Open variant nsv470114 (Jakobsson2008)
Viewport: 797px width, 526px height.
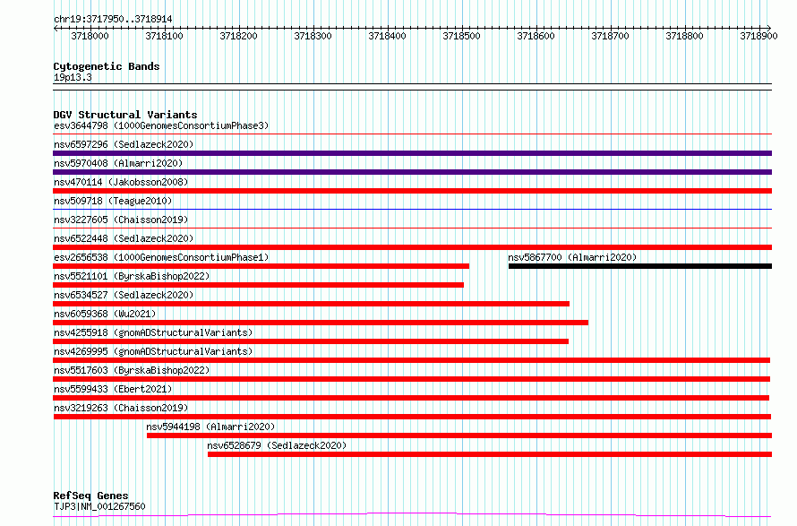pyautogui.click(x=121, y=182)
